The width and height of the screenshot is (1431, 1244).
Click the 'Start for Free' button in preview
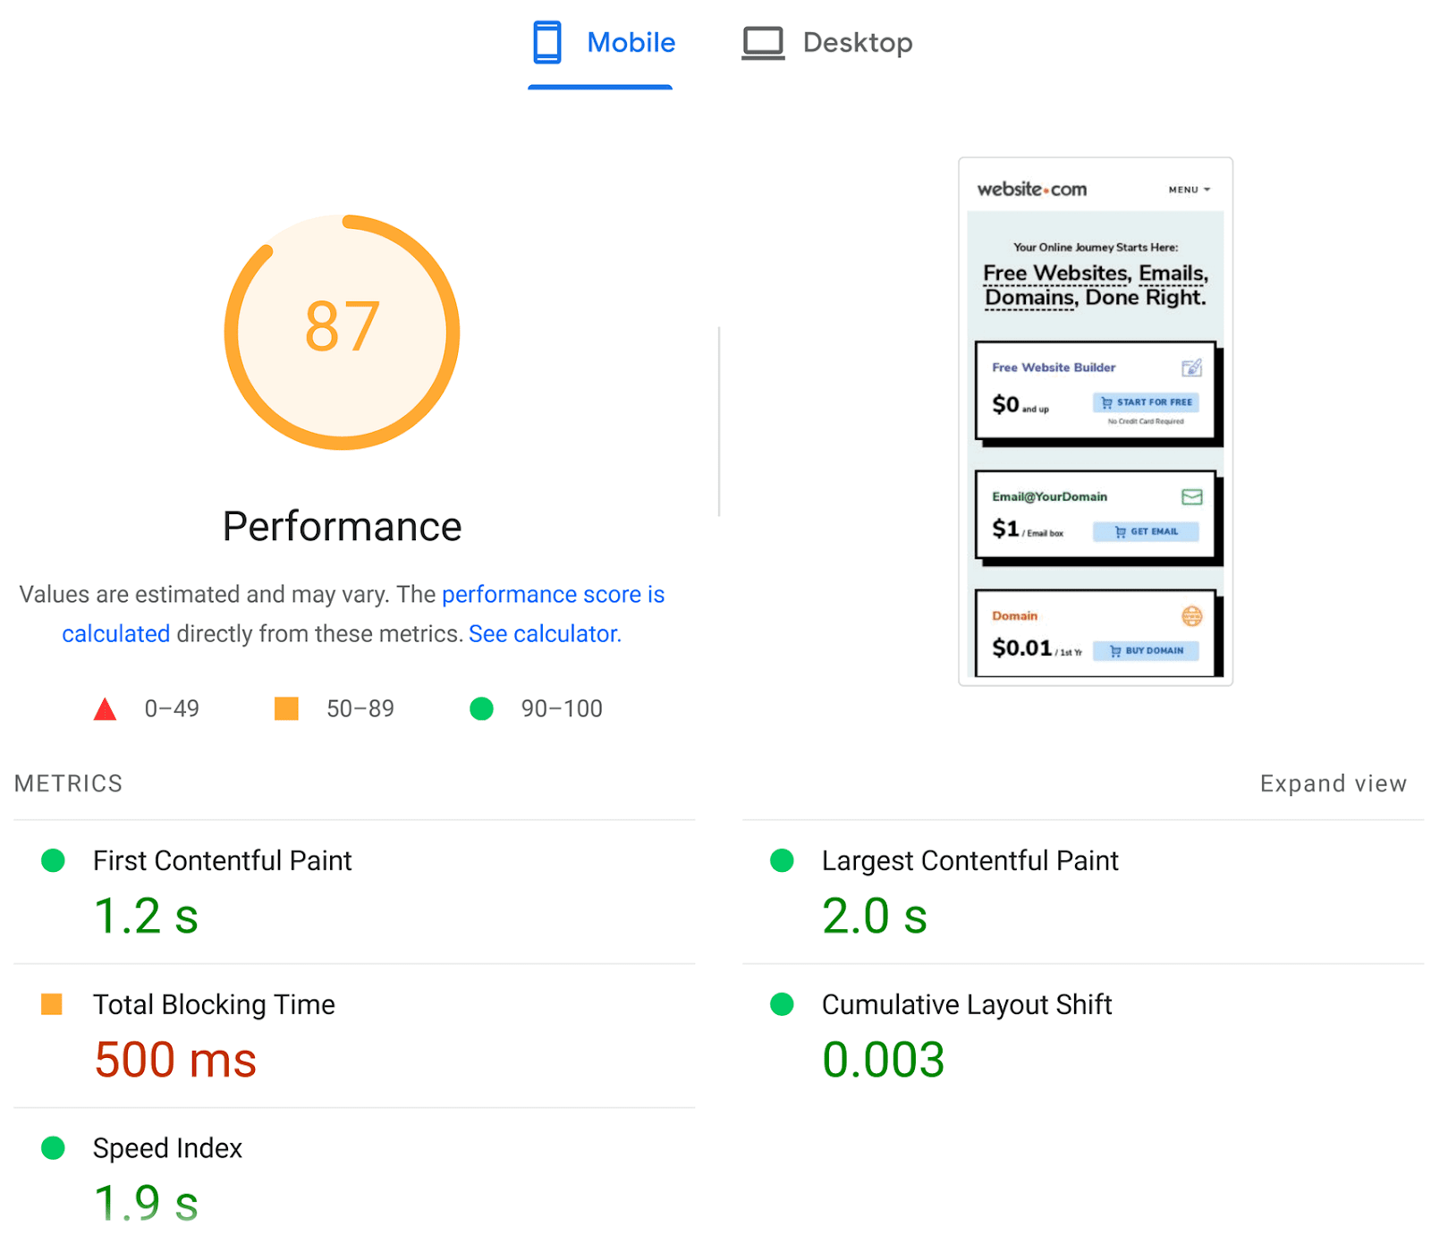1147,402
